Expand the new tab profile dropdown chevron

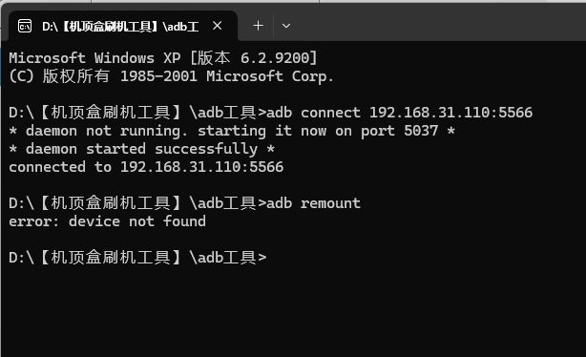[x=286, y=26]
